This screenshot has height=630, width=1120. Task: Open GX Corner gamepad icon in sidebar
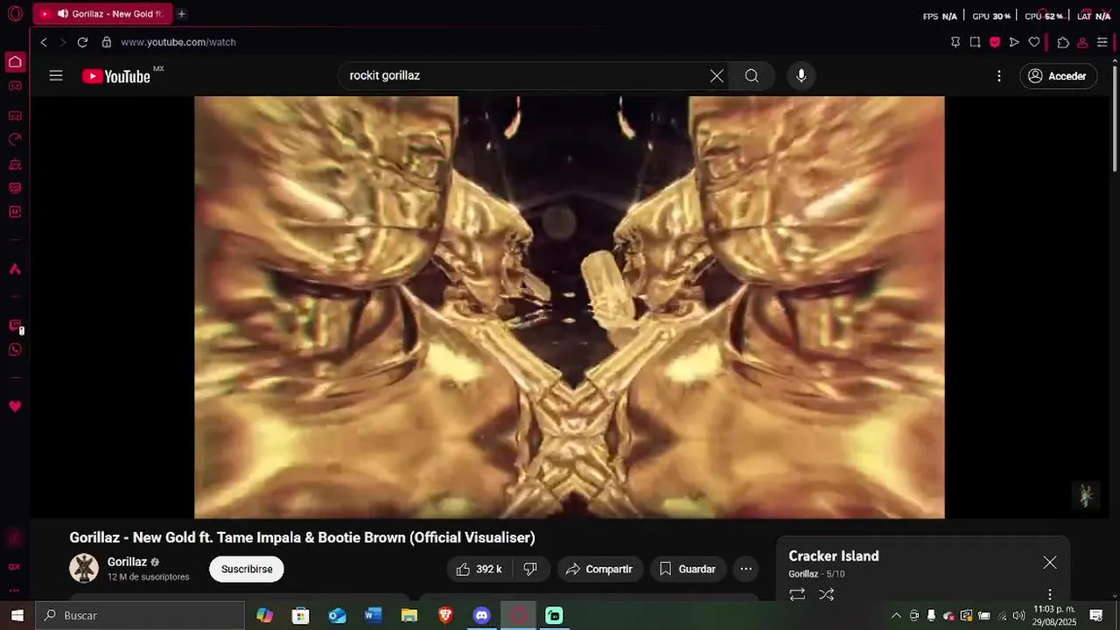pos(15,86)
